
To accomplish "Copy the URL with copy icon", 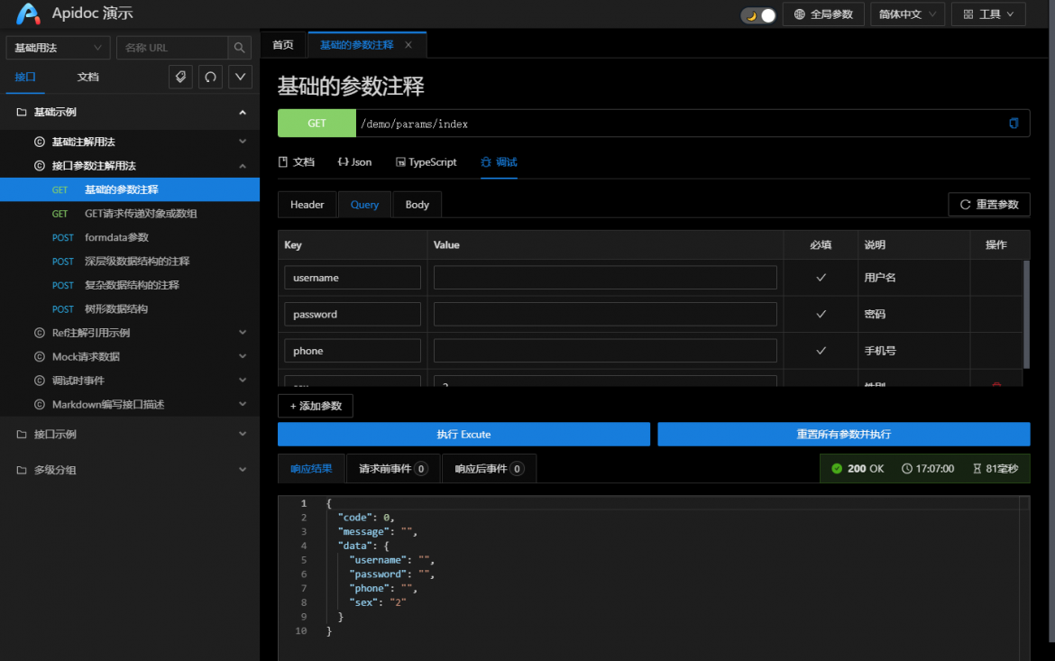I will click(x=1014, y=124).
